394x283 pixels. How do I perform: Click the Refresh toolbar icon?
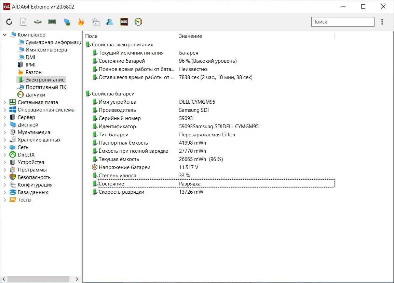click(9, 22)
